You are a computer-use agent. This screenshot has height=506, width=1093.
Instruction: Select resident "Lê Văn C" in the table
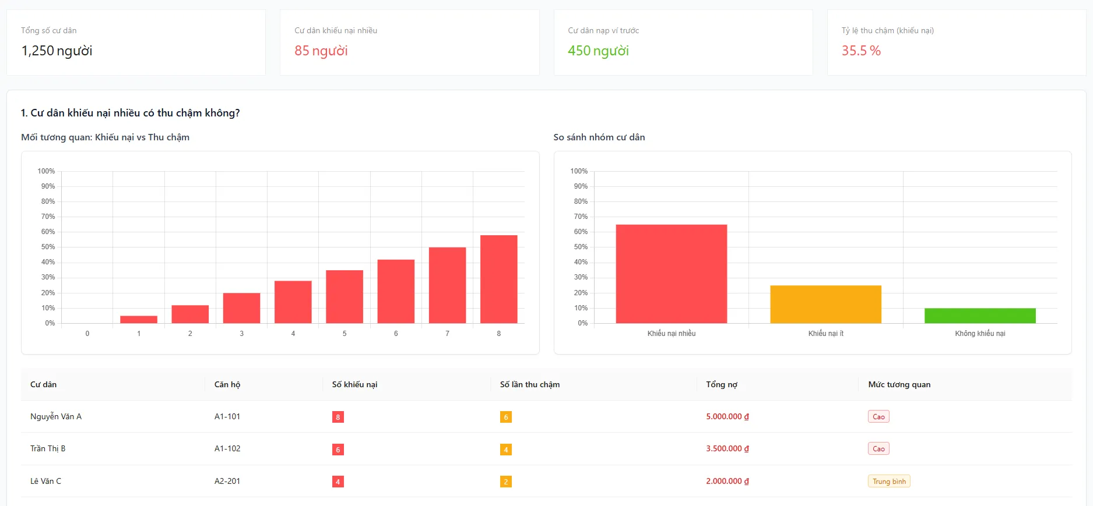[x=46, y=481]
